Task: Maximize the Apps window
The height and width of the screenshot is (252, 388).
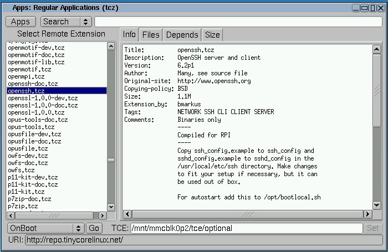Action: 372,8
